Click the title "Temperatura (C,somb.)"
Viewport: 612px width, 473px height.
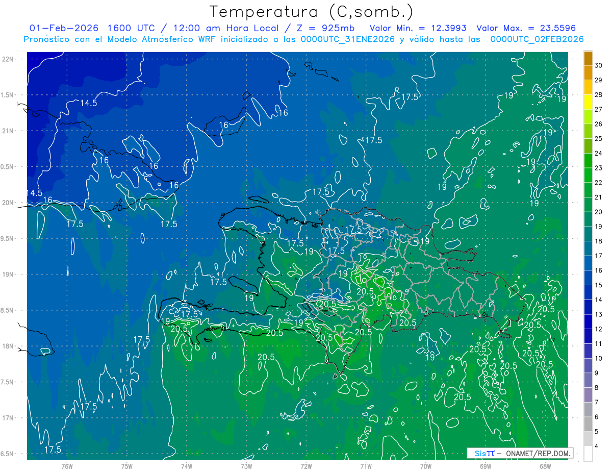(311, 12)
